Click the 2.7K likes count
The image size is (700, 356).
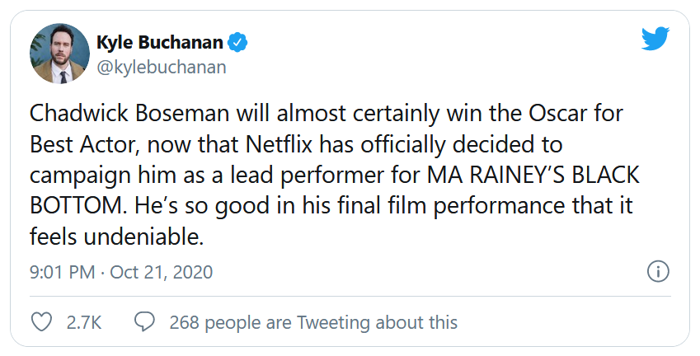[83, 321]
